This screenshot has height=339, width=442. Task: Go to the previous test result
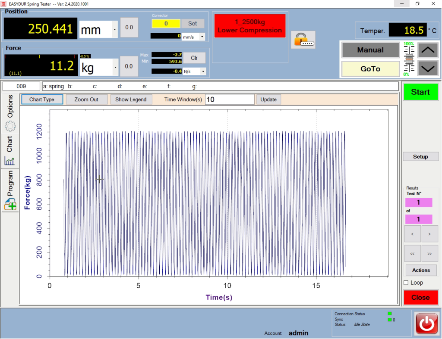coord(412,234)
